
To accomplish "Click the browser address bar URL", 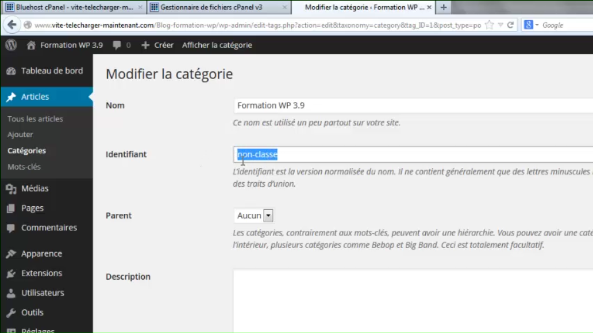I will pos(257,25).
